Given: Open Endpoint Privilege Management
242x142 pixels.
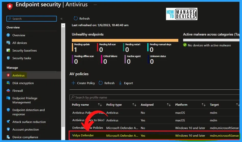Looking at the screenshot, I should [25, 100].
